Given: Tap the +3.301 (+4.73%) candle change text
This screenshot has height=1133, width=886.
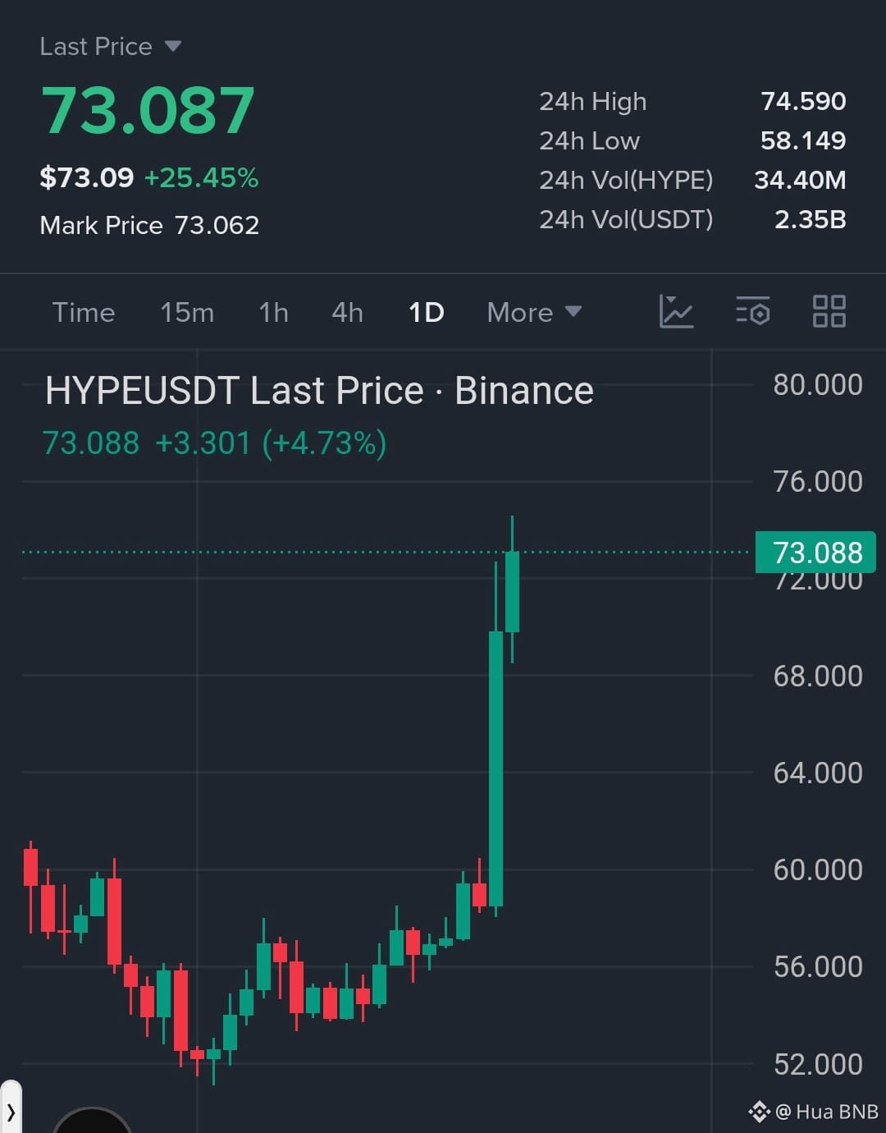Looking at the screenshot, I should [x=271, y=443].
